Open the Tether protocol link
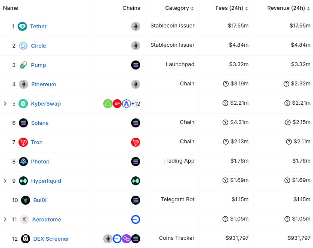 pyautogui.click(x=38, y=26)
